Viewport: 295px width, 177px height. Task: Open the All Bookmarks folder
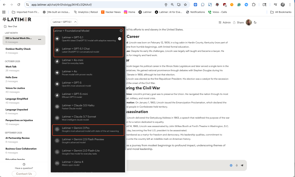click(x=281, y=12)
